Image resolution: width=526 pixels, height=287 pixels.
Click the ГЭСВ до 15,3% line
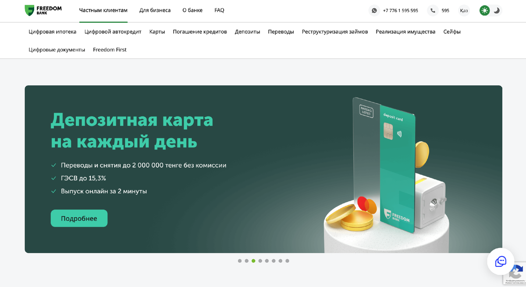tap(83, 178)
